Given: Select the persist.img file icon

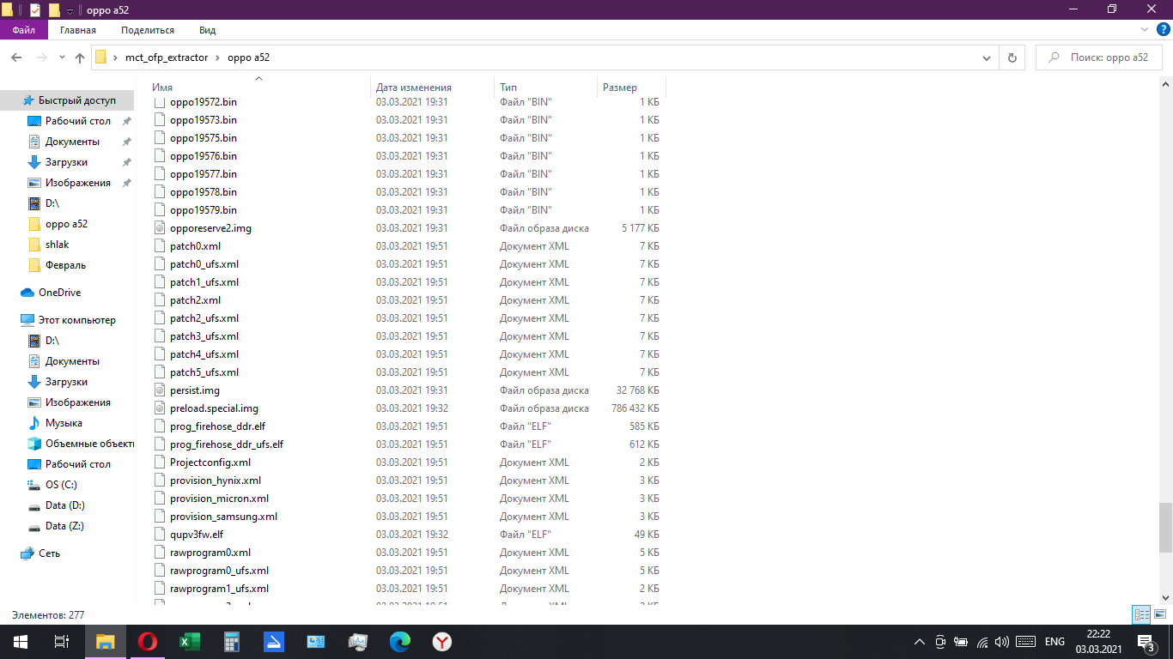Looking at the screenshot, I should (159, 390).
